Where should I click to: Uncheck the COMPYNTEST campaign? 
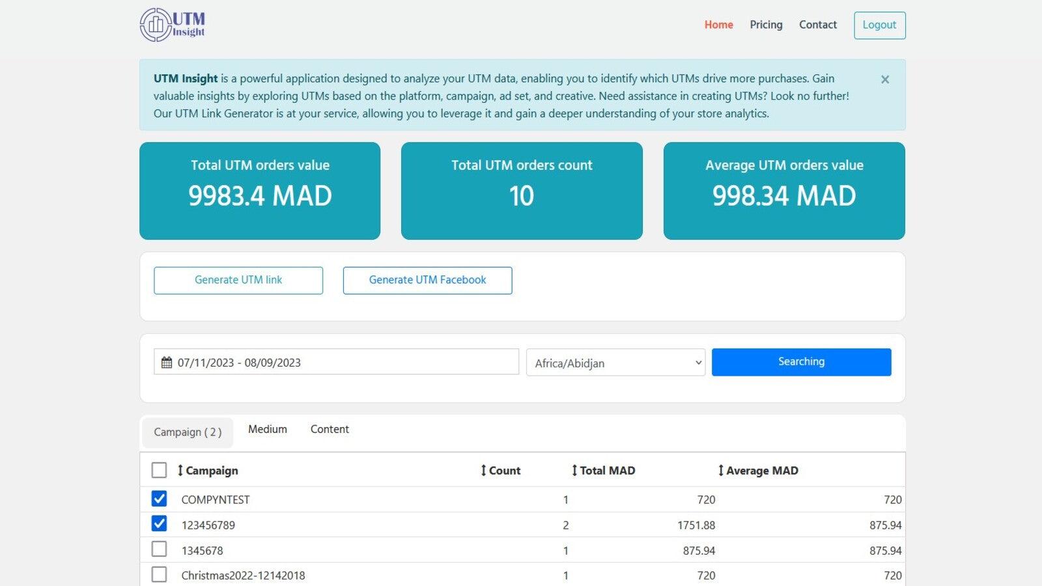159,499
